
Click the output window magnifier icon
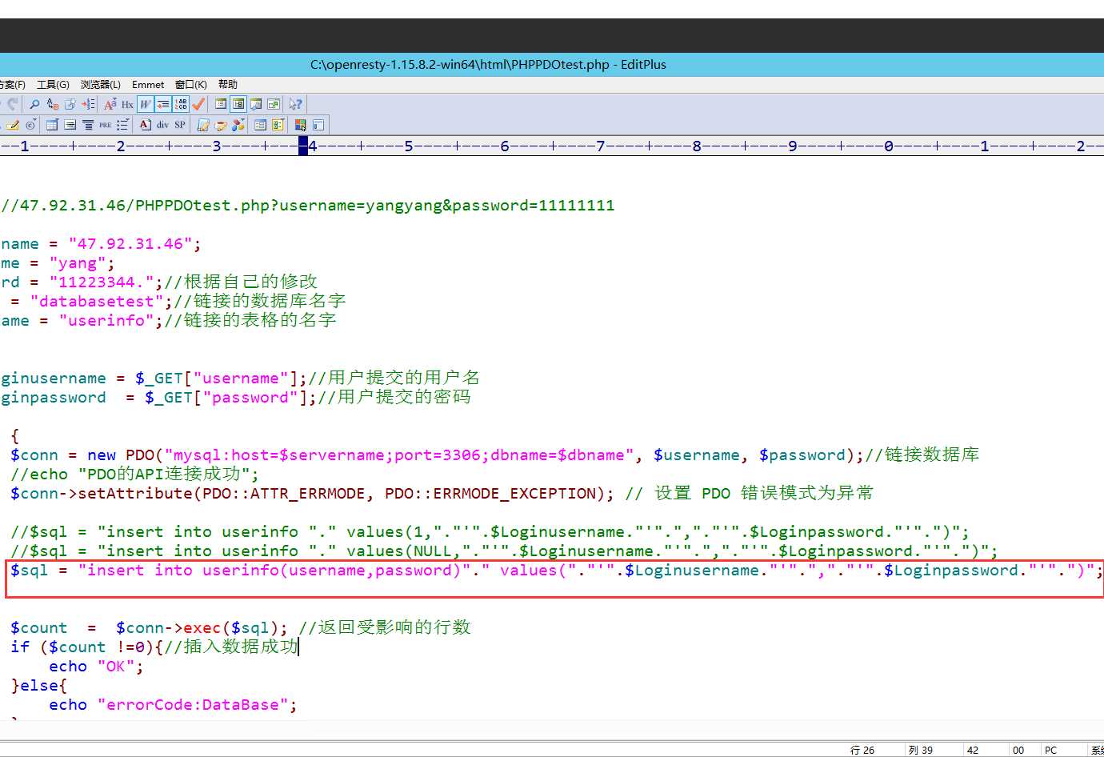256,104
